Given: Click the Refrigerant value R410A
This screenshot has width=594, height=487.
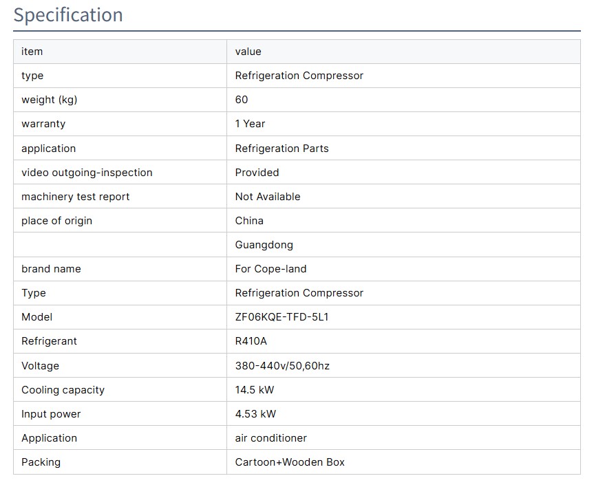Looking at the screenshot, I should (251, 341).
